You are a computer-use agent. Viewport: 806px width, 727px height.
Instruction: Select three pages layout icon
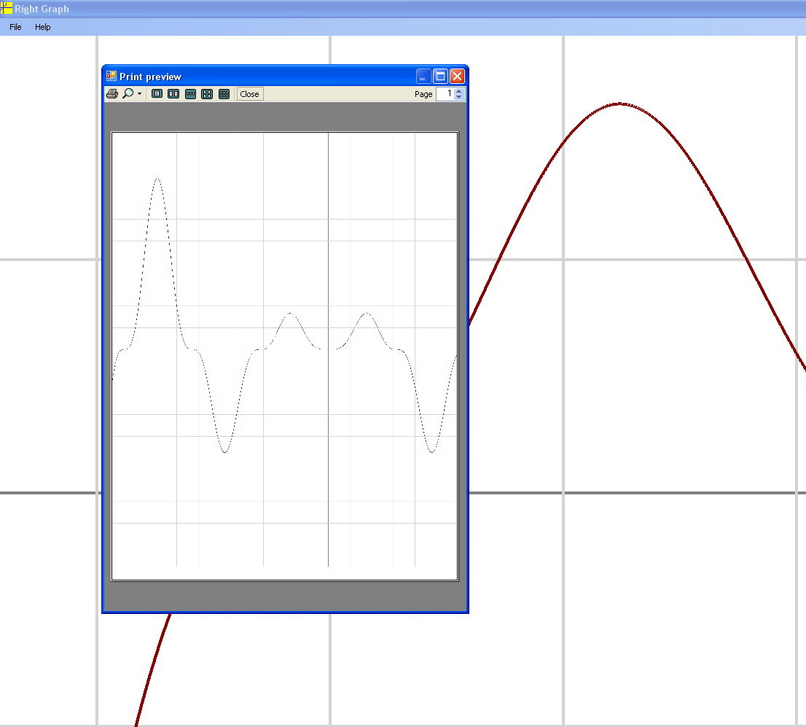point(190,93)
